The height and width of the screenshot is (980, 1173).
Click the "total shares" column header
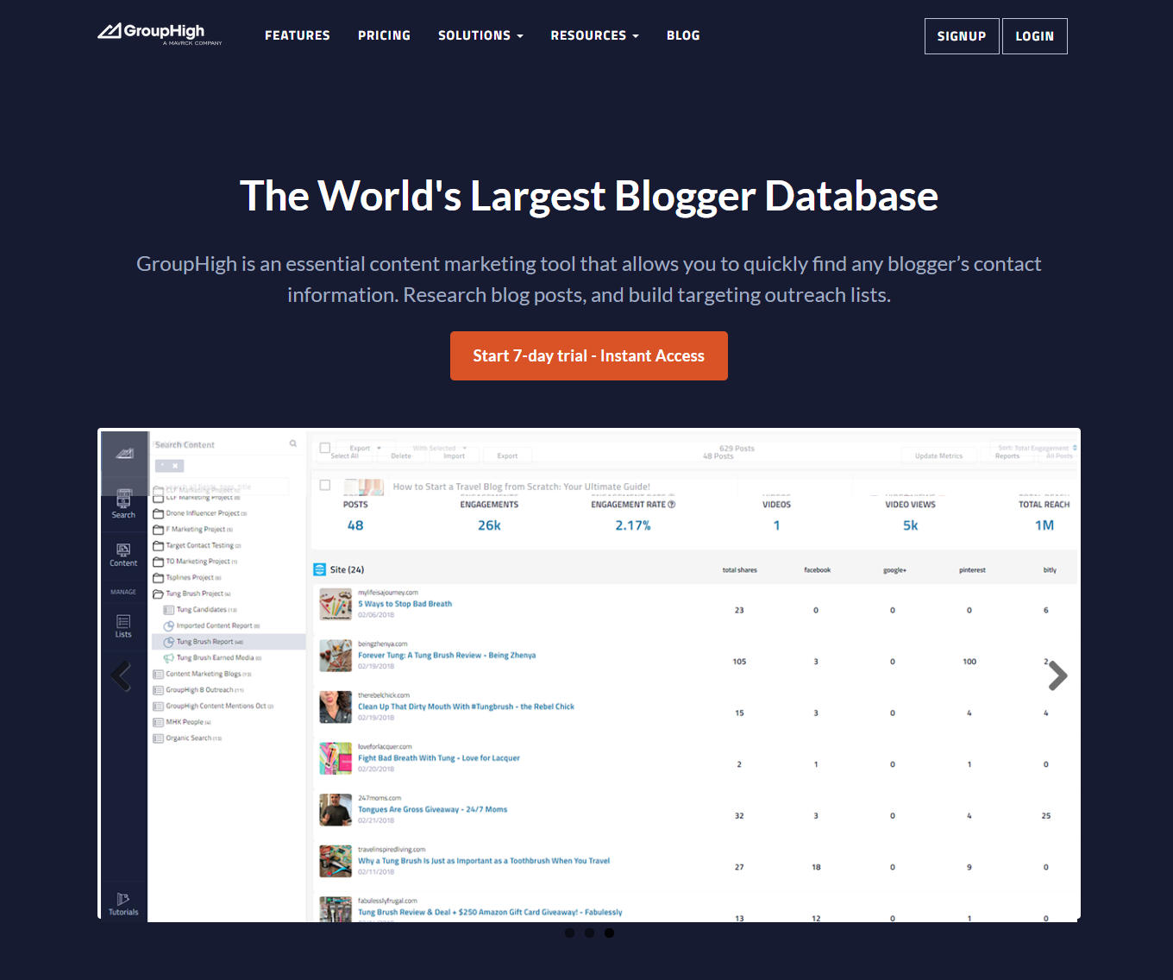point(739,570)
